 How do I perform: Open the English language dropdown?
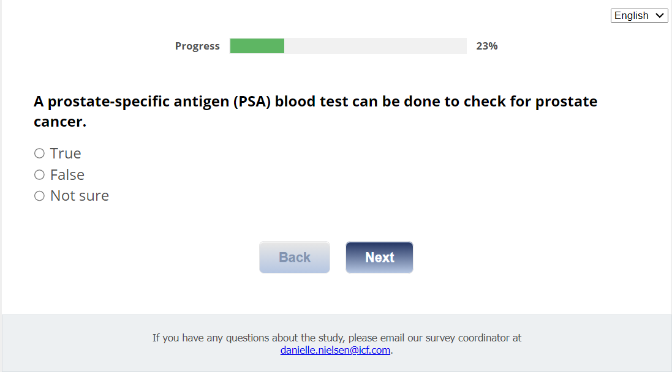click(x=638, y=16)
